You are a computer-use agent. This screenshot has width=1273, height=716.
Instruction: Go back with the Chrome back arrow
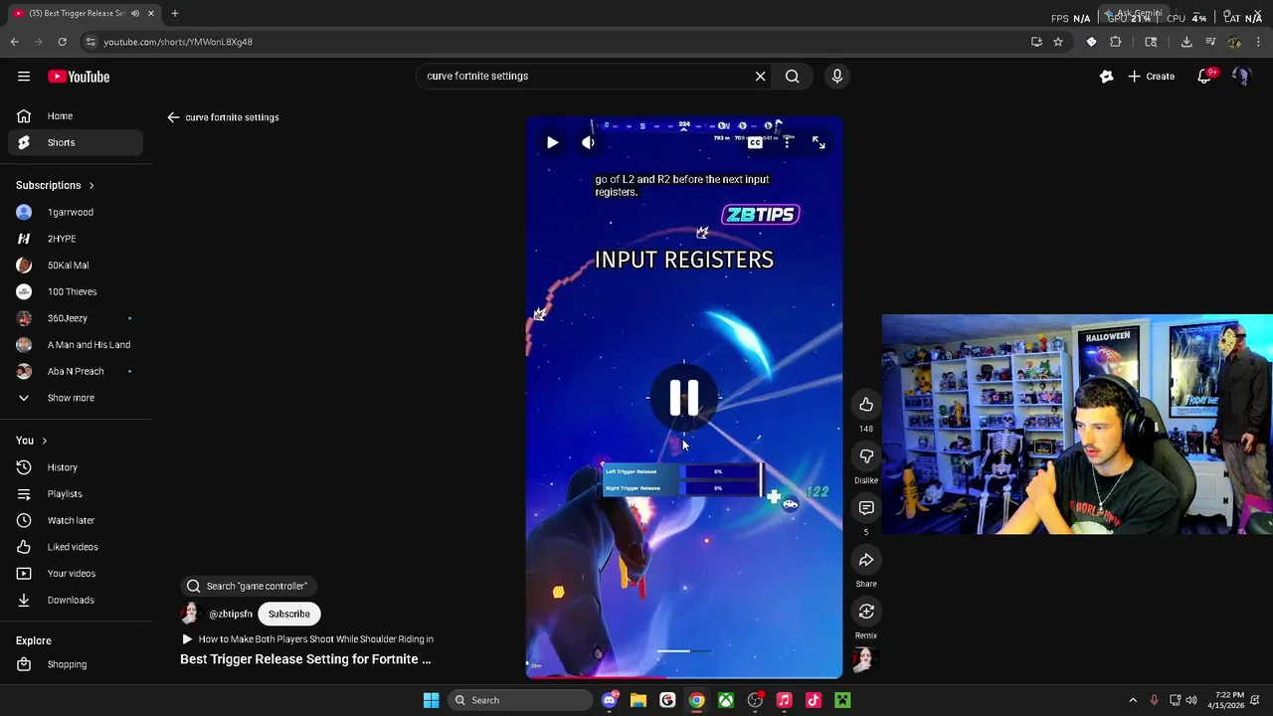[14, 42]
